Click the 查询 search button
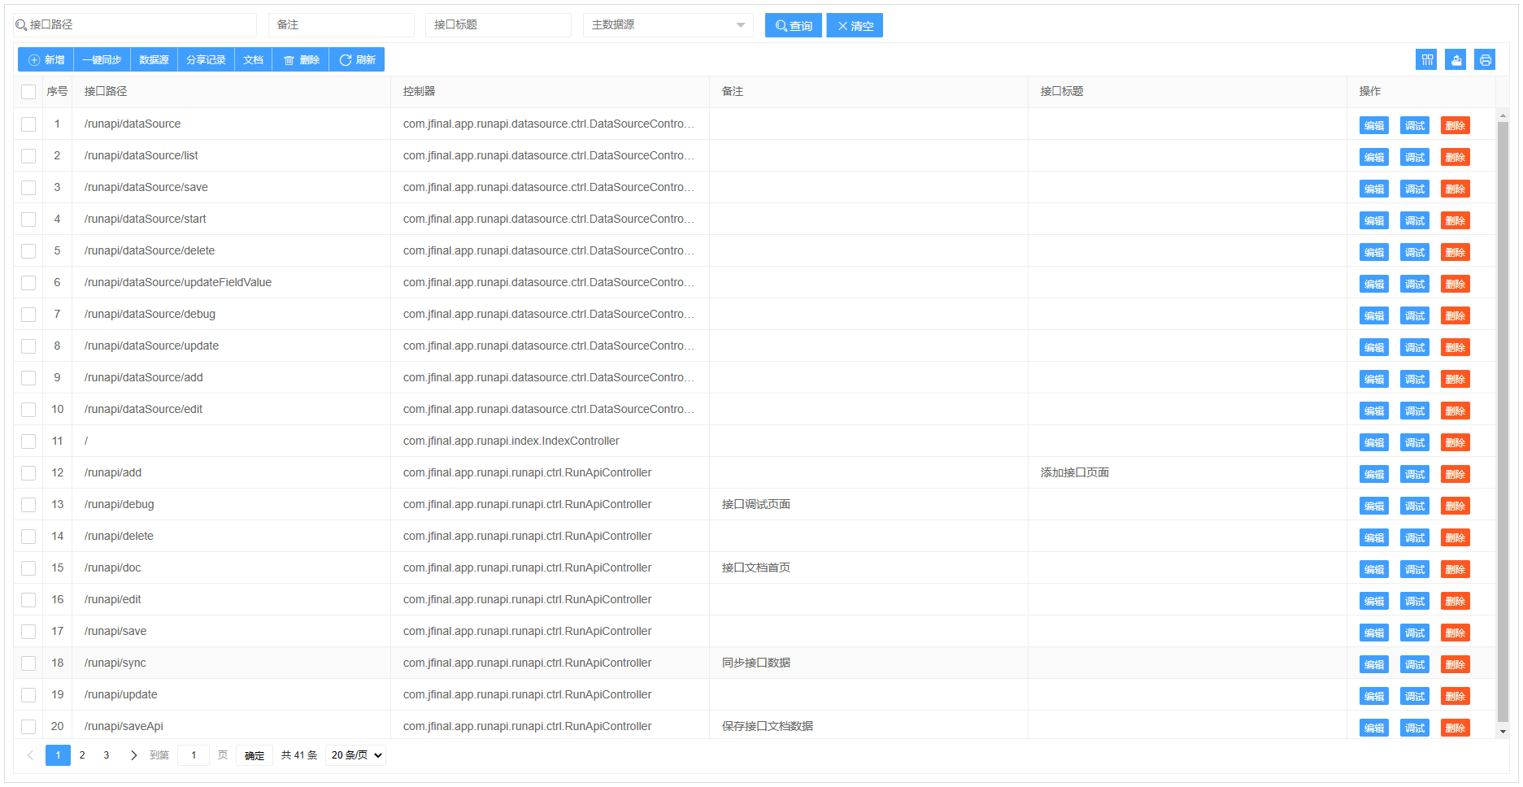The image size is (1523, 787). (793, 25)
